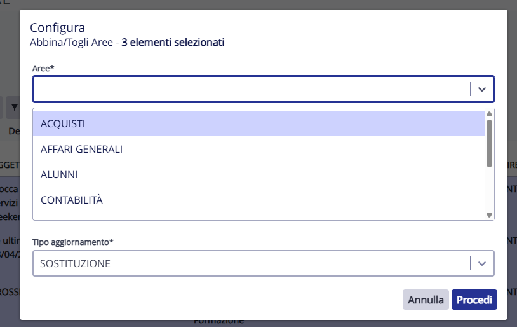Click the funnel filter icon behind the dialog
This screenshot has height=327, width=517.
click(14, 108)
